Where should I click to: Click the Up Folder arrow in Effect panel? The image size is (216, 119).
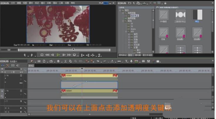tap(134, 3)
